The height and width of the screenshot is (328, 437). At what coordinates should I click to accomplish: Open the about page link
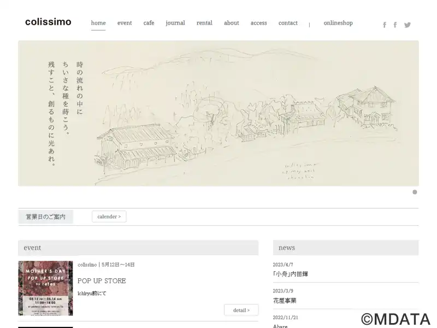click(x=232, y=23)
